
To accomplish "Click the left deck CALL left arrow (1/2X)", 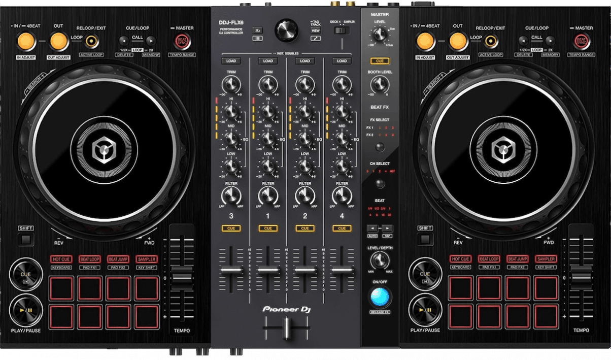I will coord(124,41).
